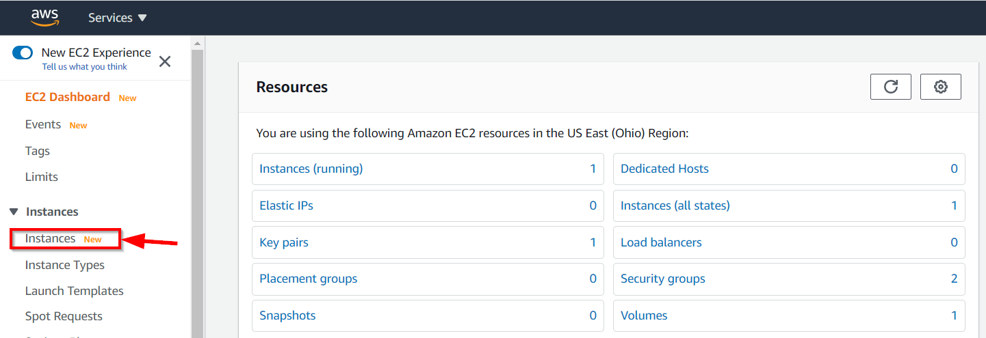Open Limits in sidebar
The height and width of the screenshot is (338, 986).
42,177
